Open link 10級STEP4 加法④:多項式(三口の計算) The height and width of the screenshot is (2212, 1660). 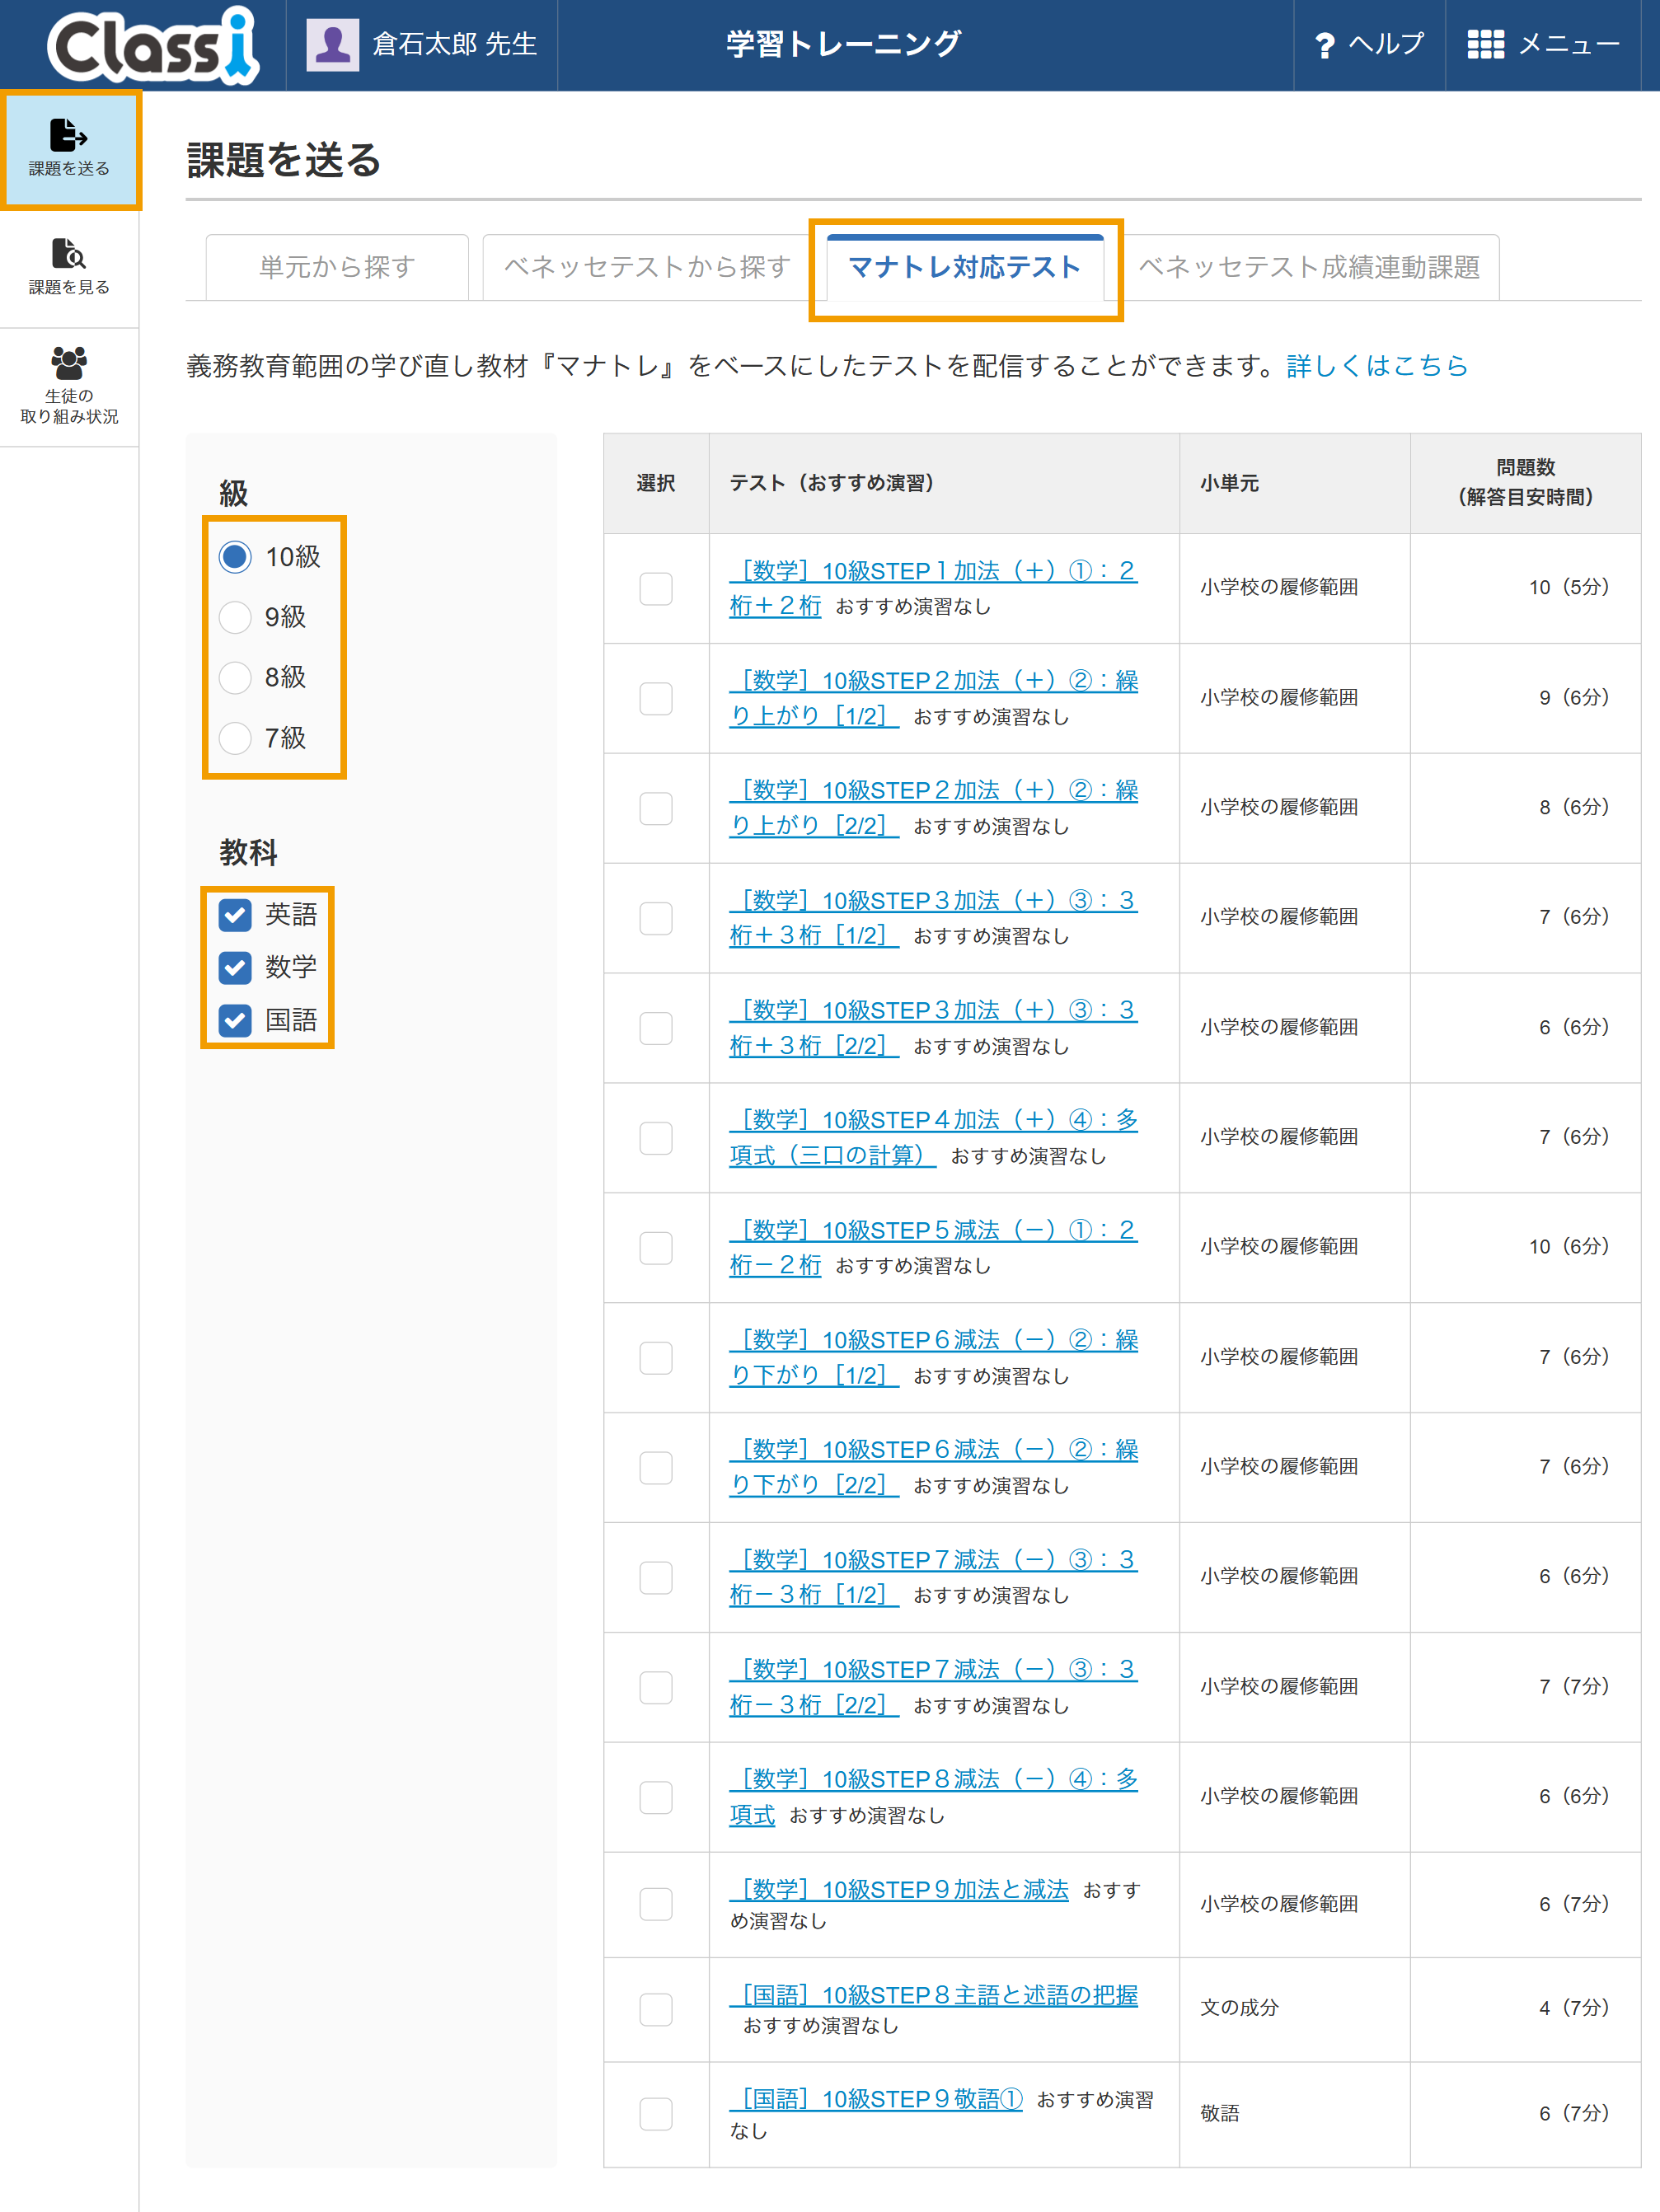(933, 1138)
